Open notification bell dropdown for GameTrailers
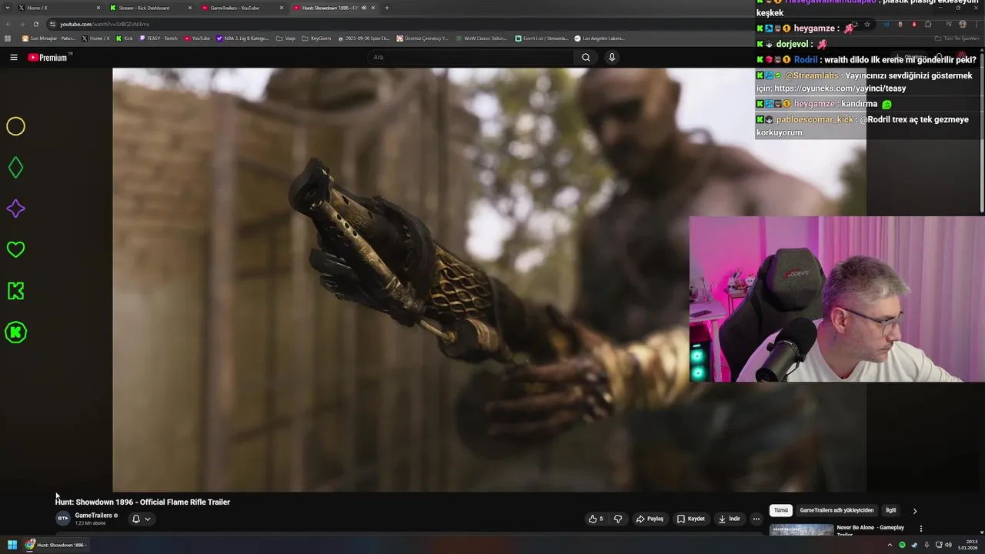The height and width of the screenshot is (554, 985). click(x=141, y=519)
